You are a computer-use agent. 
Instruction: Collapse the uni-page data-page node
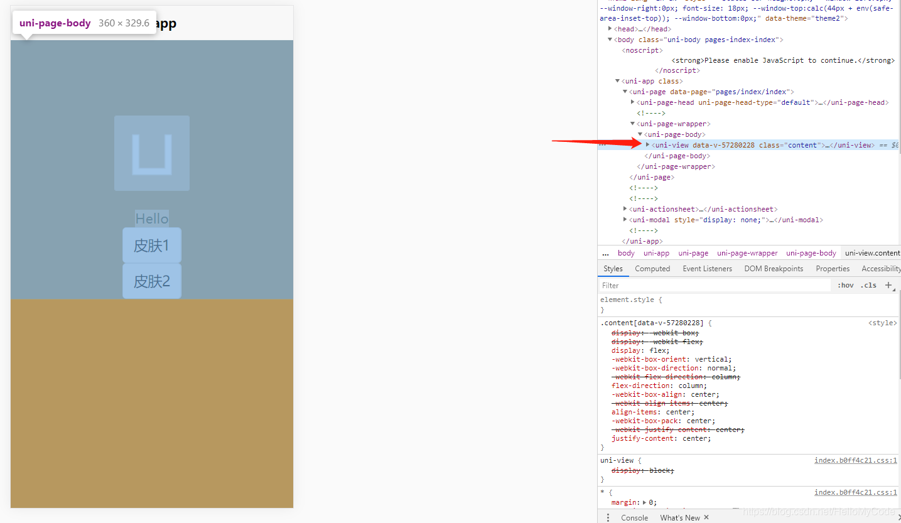coord(625,92)
